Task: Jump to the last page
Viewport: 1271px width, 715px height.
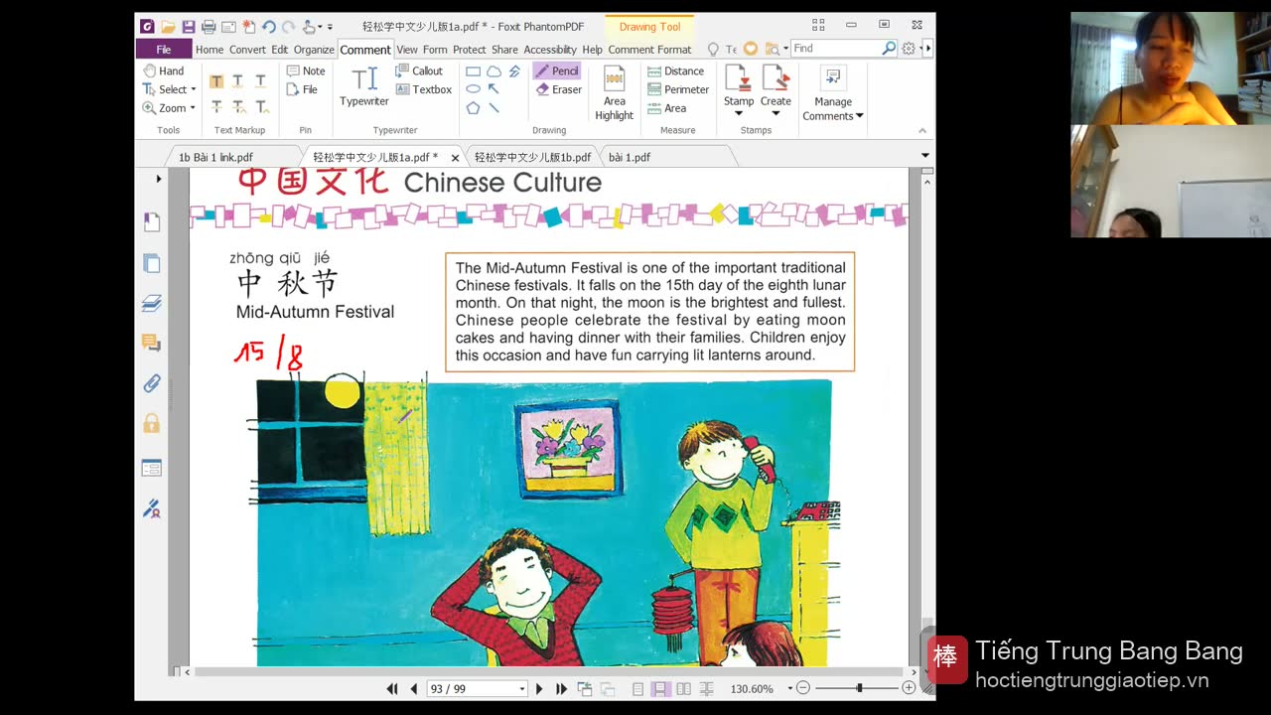Action: tap(561, 688)
